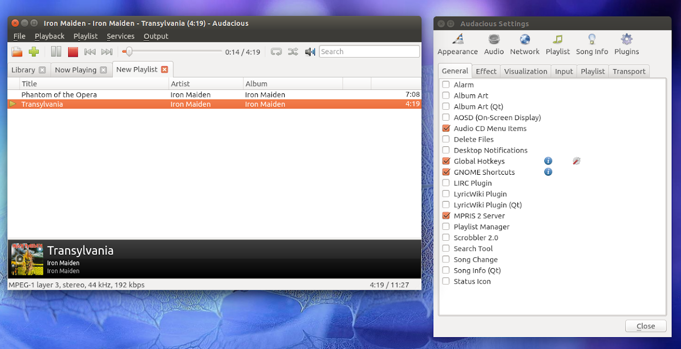Enable the Desktop Notifications plugin
Image resolution: width=681 pixels, height=349 pixels.
coord(446,150)
